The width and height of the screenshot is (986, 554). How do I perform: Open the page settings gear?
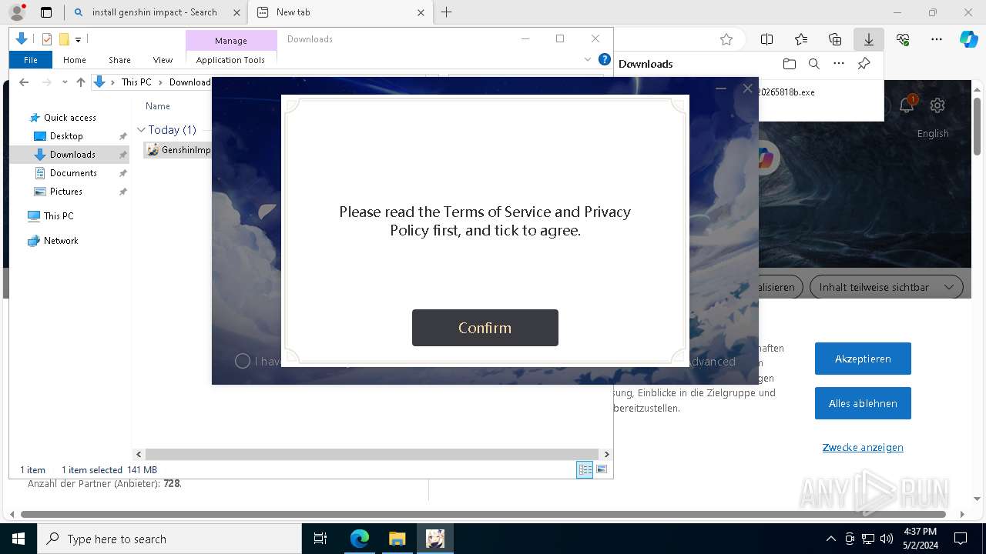point(937,105)
